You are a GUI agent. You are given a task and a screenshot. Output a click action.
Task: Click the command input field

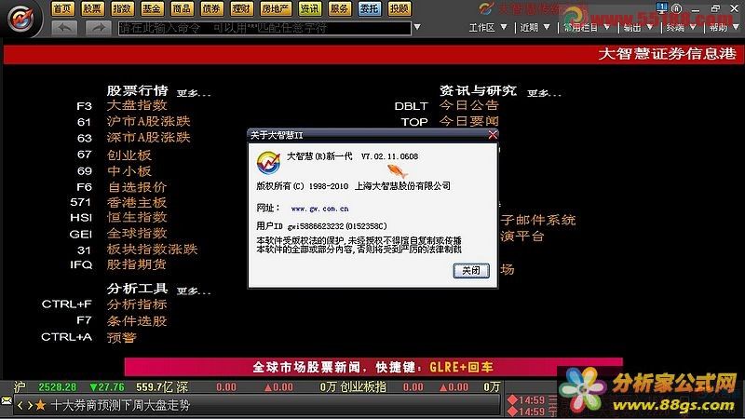264,28
